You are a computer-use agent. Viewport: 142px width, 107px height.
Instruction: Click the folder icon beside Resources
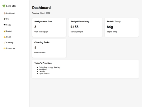pyautogui.click(x=5, y=48)
